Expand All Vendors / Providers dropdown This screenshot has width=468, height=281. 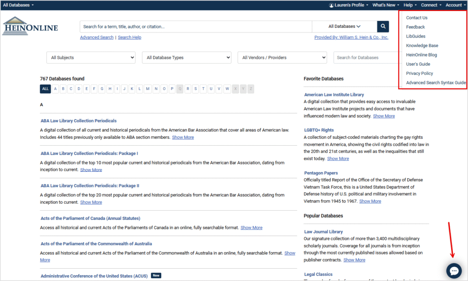click(282, 58)
